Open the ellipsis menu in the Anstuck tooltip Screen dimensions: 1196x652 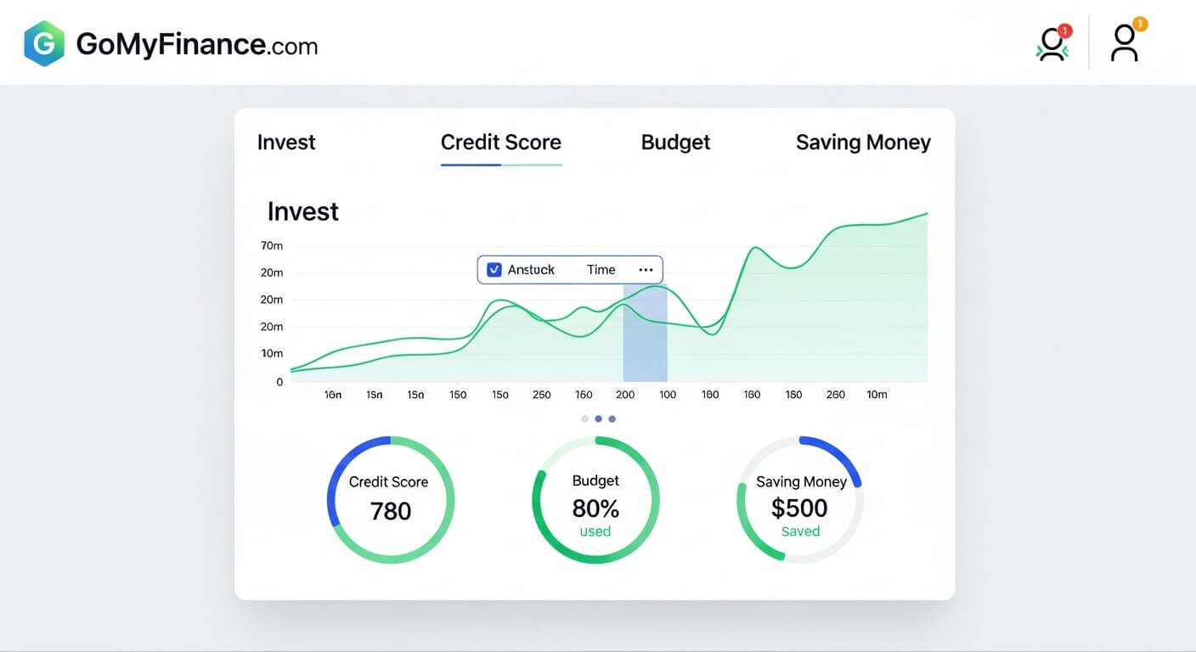click(x=646, y=269)
